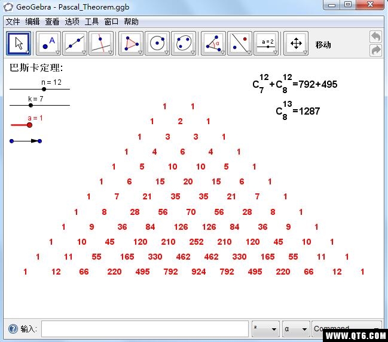Open the Greek alpha symbol dropdown

(x=296, y=329)
